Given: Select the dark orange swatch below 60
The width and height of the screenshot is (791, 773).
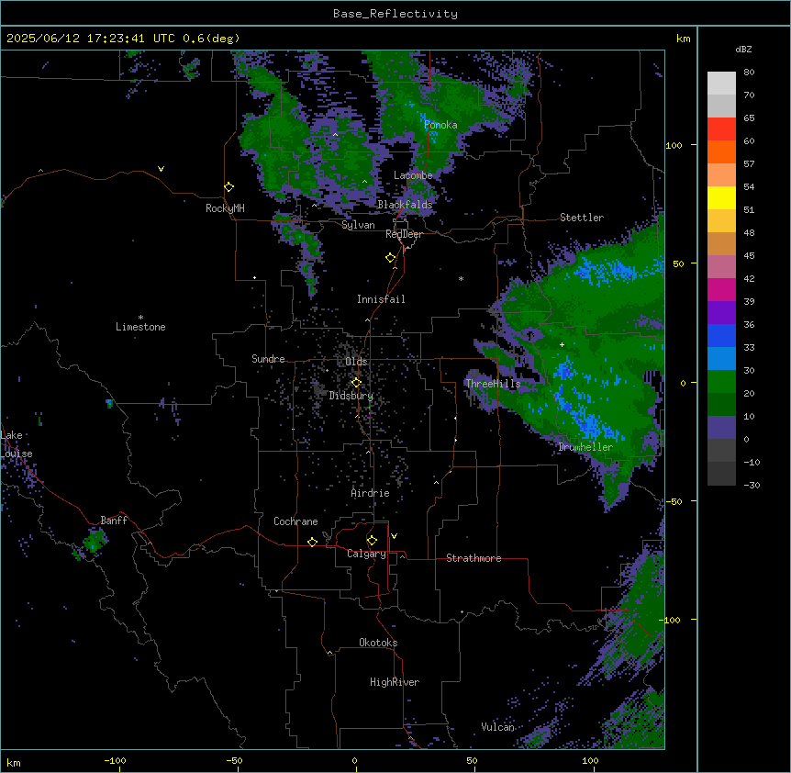Looking at the screenshot, I should point(721,151).
